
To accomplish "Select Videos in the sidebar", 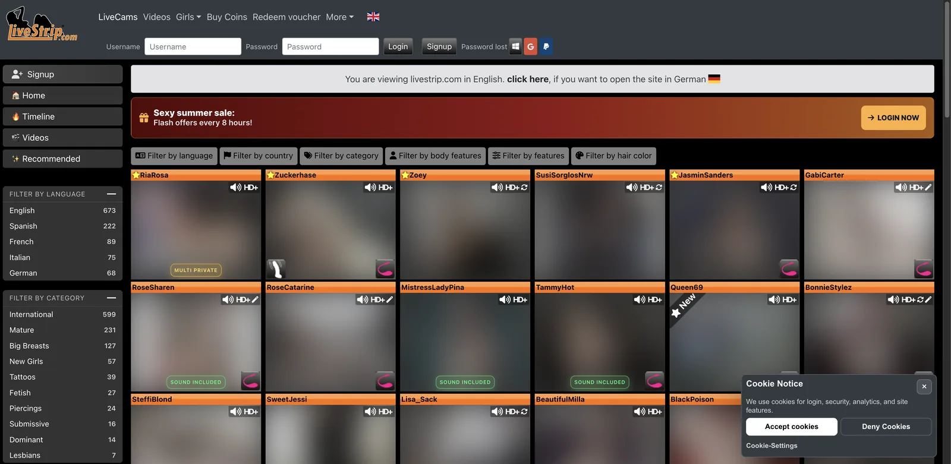I will 62,137.
